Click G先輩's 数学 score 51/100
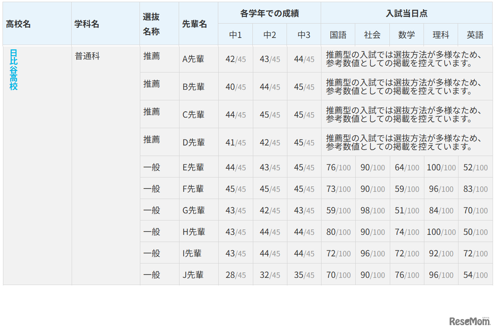 coord(407,210)
